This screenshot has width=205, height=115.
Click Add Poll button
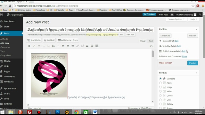(49, 40)
